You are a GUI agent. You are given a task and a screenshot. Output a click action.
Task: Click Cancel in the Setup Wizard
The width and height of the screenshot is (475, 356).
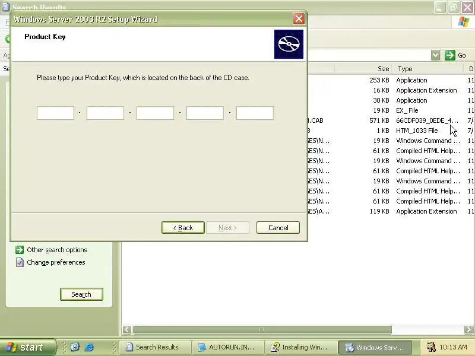tap(278, 228)
